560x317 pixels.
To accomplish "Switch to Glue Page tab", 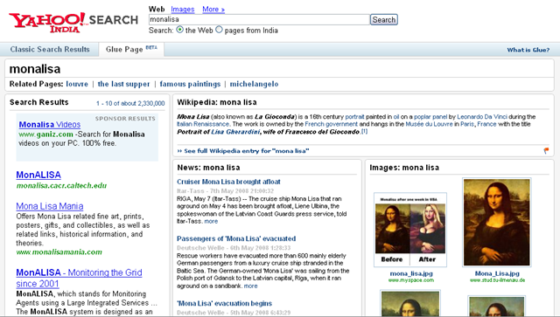I will tap(131, 50).
